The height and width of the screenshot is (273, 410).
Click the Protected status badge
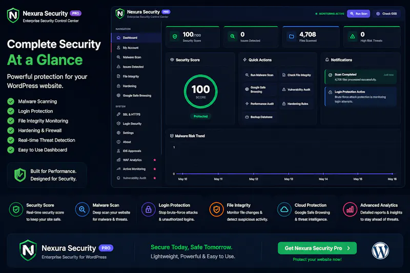(x=200, y=116)
